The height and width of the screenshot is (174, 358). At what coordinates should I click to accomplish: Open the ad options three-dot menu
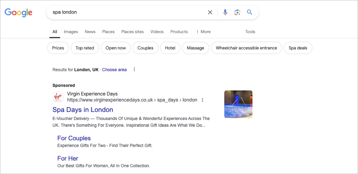(x=203, y=100)
